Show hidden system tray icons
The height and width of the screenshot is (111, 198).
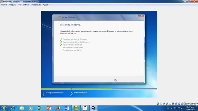172,108
